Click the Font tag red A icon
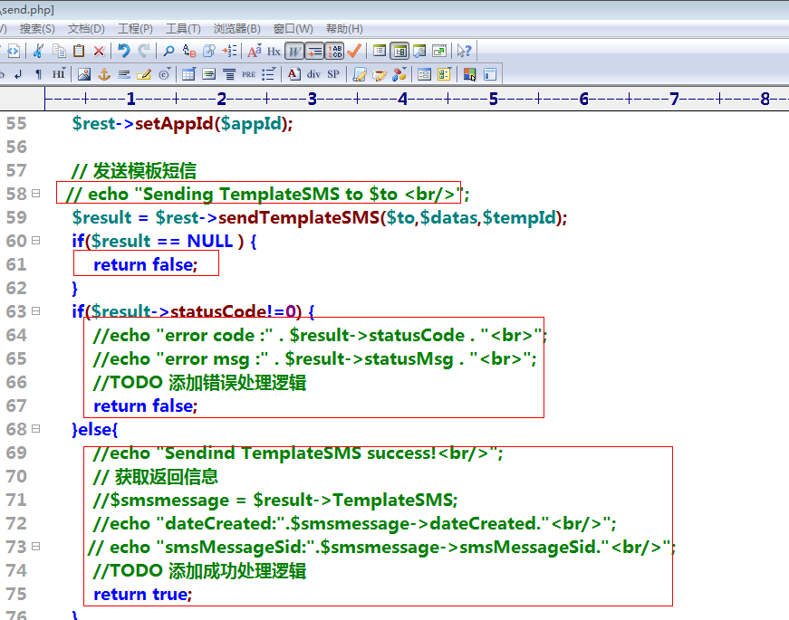Viewport: 789px width, 620px height. (293, 74)
